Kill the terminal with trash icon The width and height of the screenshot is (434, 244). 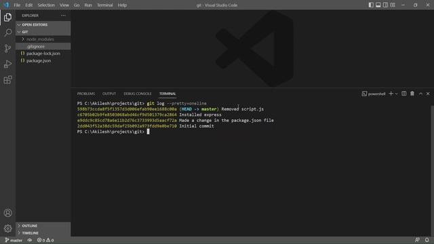[412, 94]
